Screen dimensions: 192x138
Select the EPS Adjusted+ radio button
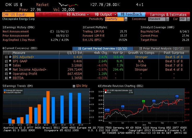click(10, 57)
